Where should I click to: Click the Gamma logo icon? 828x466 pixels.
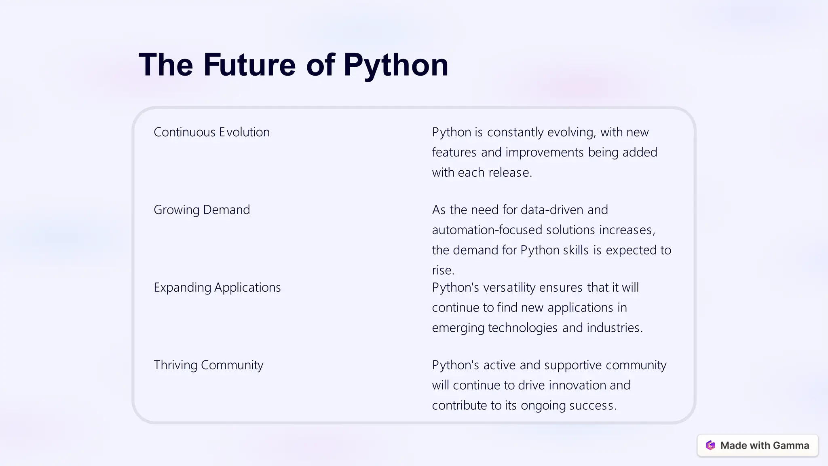click(710, 445)
